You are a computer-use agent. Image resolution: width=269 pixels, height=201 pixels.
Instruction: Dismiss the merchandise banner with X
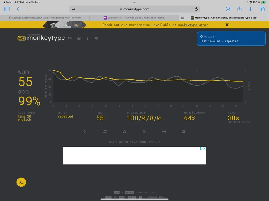click(x=227, y=25)
